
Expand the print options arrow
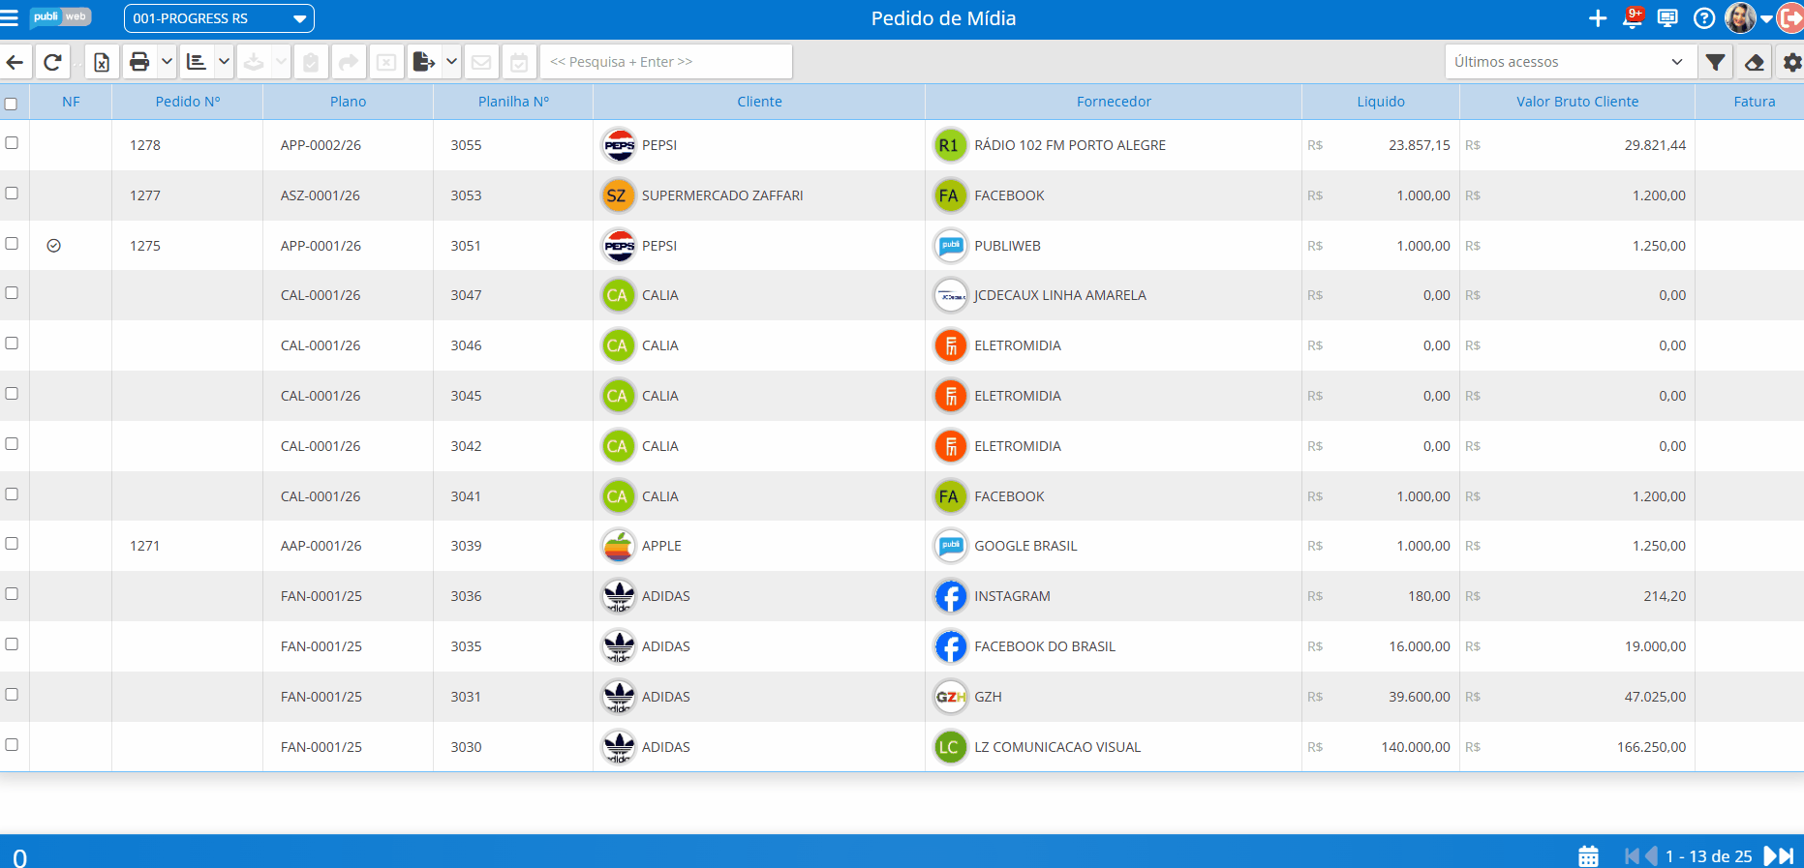(x=167, y=62)
